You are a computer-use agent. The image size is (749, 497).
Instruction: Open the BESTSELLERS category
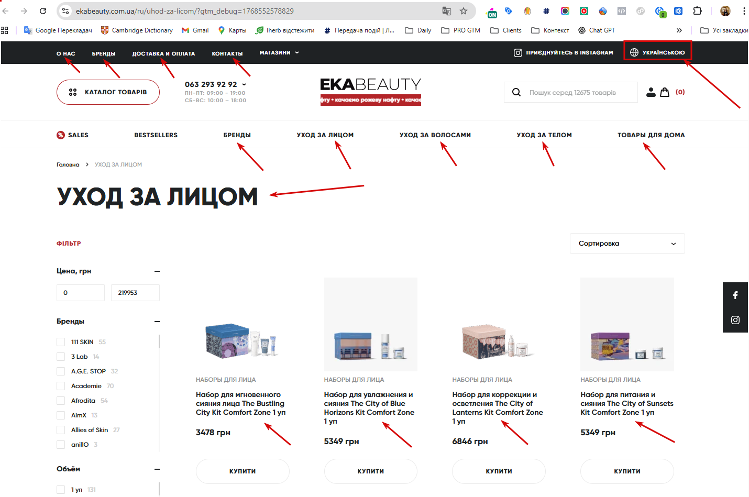point(156,135)
